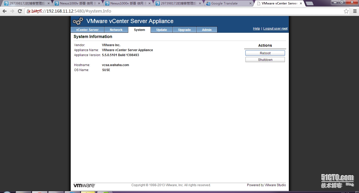Close the VMware vCenter Server browser tab
The height and width of the screenshot is (193, 359).
301,3
